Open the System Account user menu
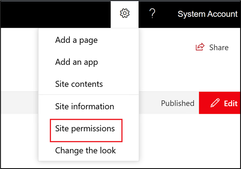 point(207,14)
